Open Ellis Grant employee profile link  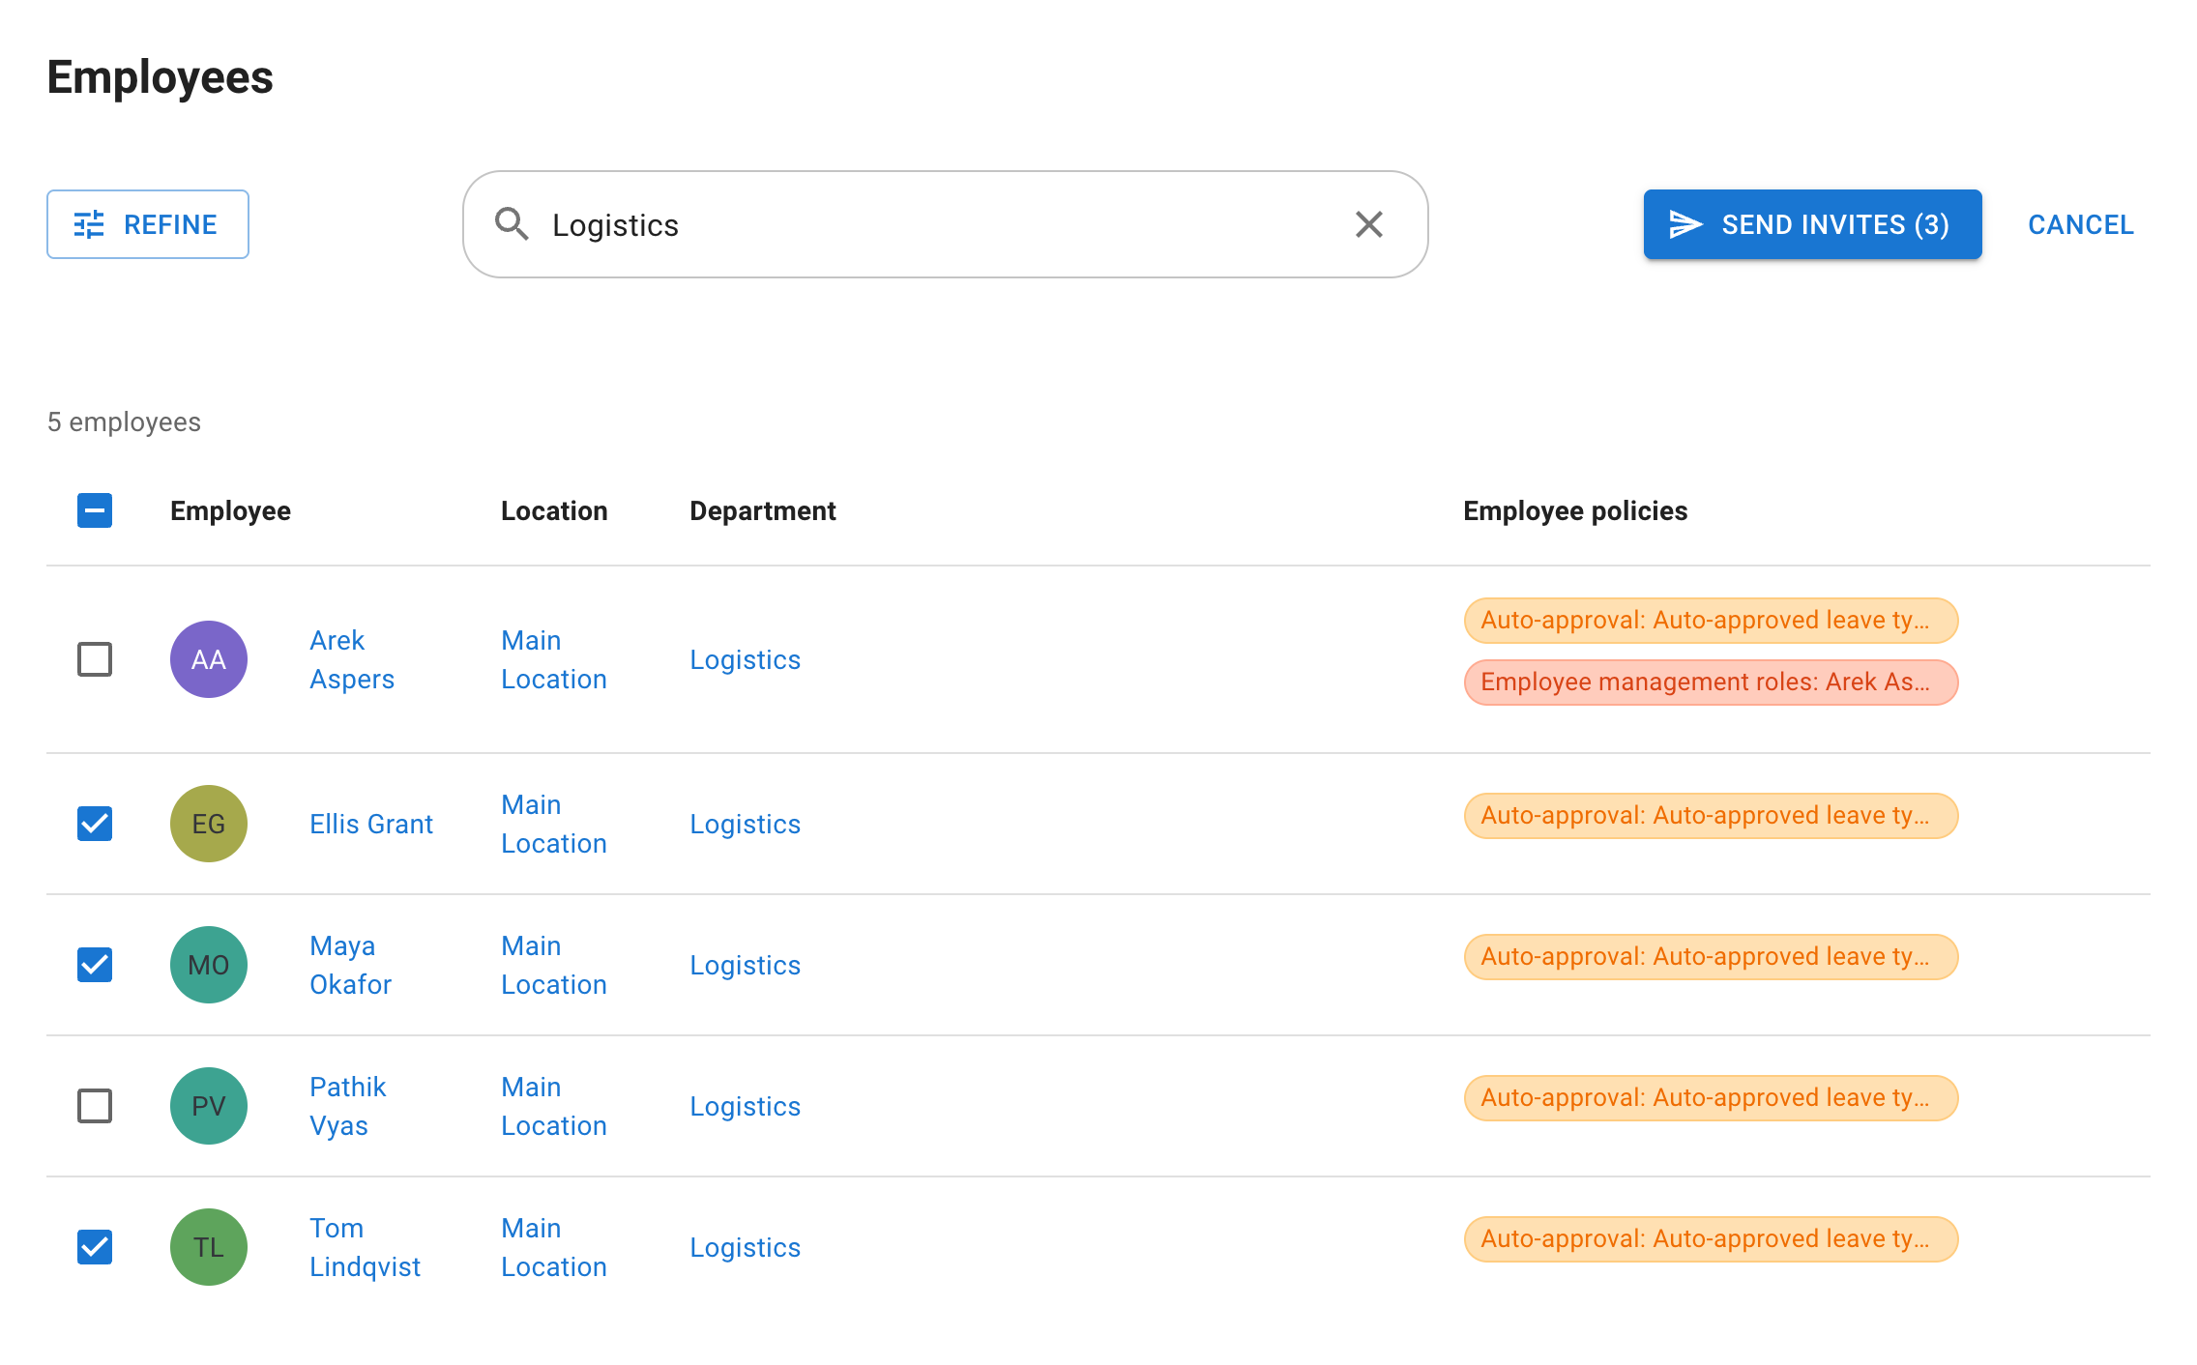[x=371, y=824]
